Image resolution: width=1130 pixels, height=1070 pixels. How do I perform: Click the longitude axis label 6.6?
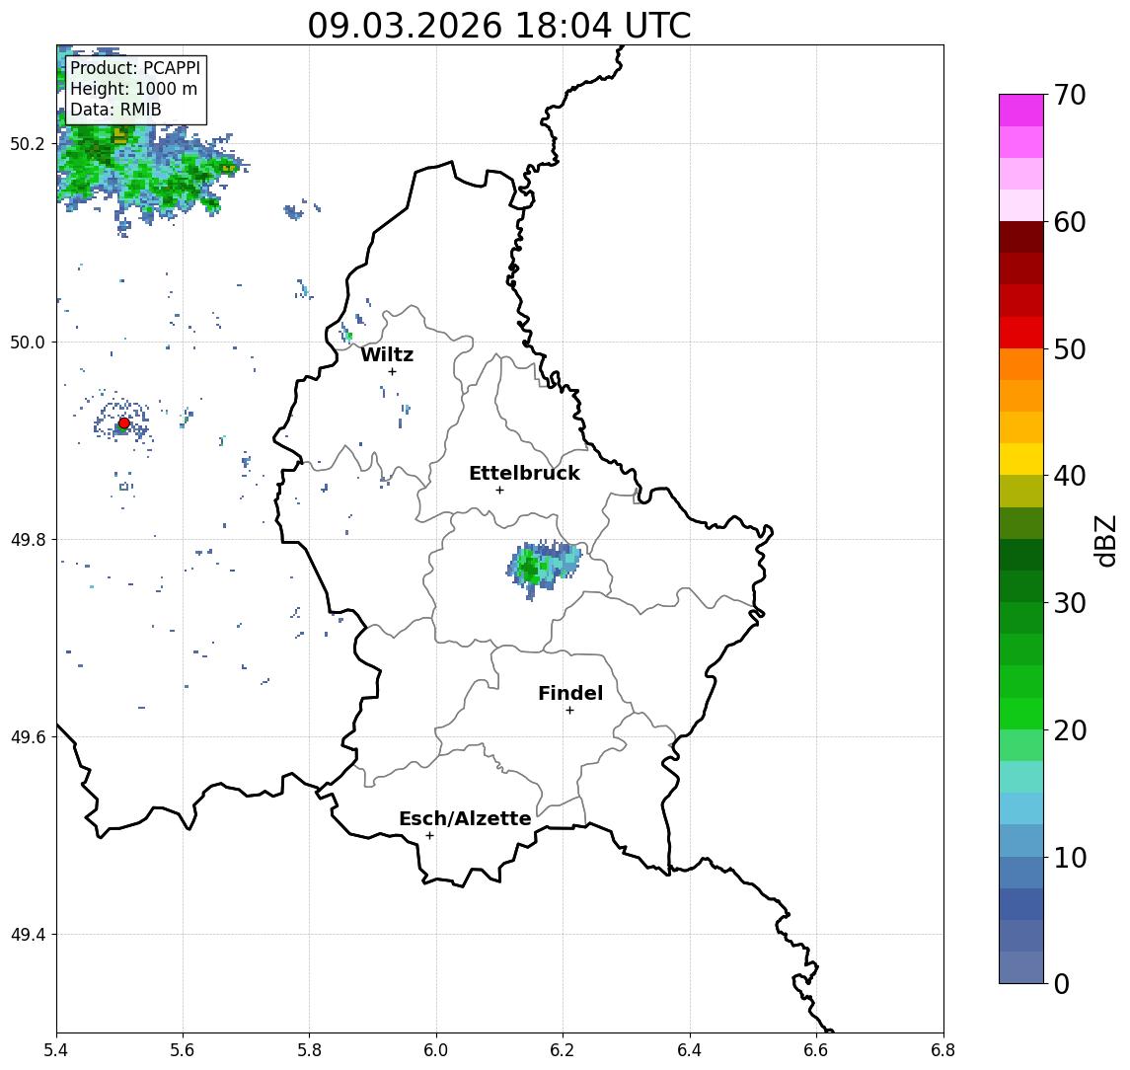pos(816,1050)
